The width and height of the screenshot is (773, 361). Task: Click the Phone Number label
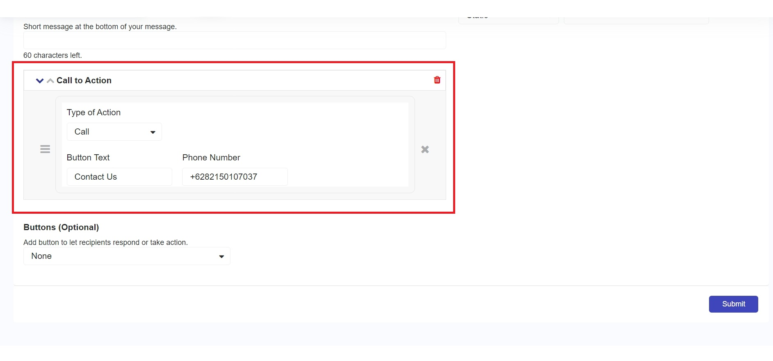pos(211,158)
